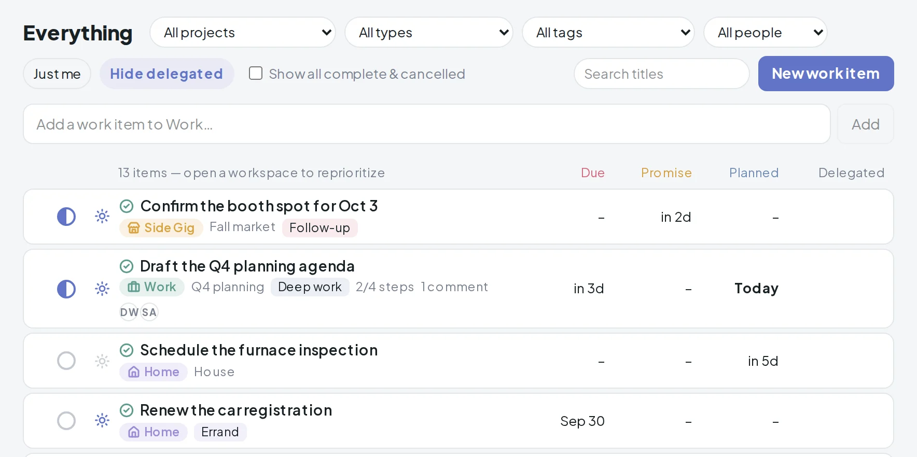Click the Promise column header

pyautogui.click(x=666, y=173)
